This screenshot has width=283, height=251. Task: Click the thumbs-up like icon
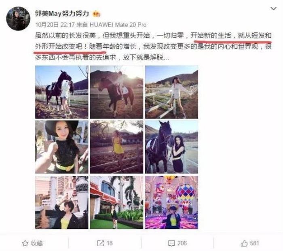244,243
